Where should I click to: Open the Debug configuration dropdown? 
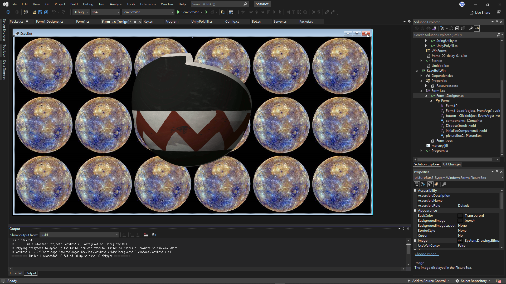point(81,12)
